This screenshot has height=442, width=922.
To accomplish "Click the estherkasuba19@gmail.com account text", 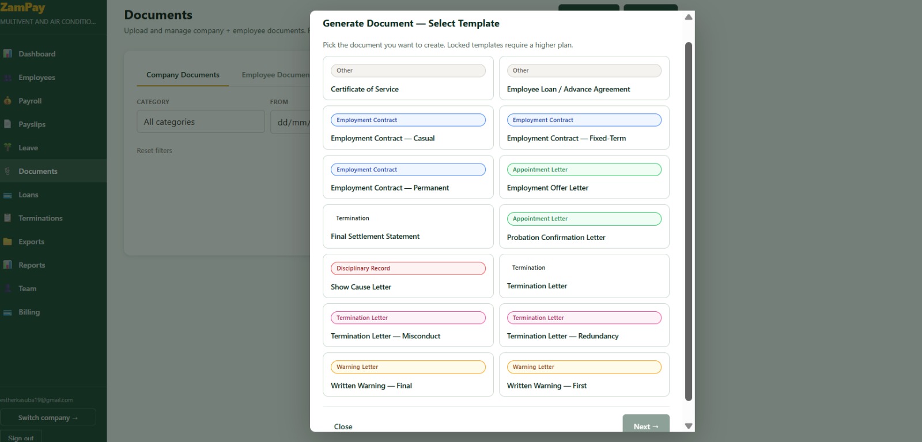I will pos(36,400).
